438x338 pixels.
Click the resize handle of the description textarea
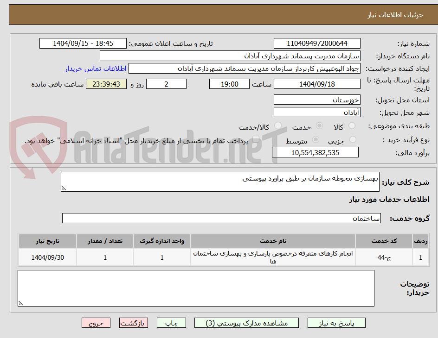point(64,188)
